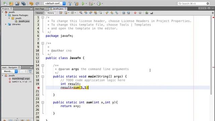Click the Redo toolbar icon
215x121 pixels.
pyautogui.click(x=37, y=3)
